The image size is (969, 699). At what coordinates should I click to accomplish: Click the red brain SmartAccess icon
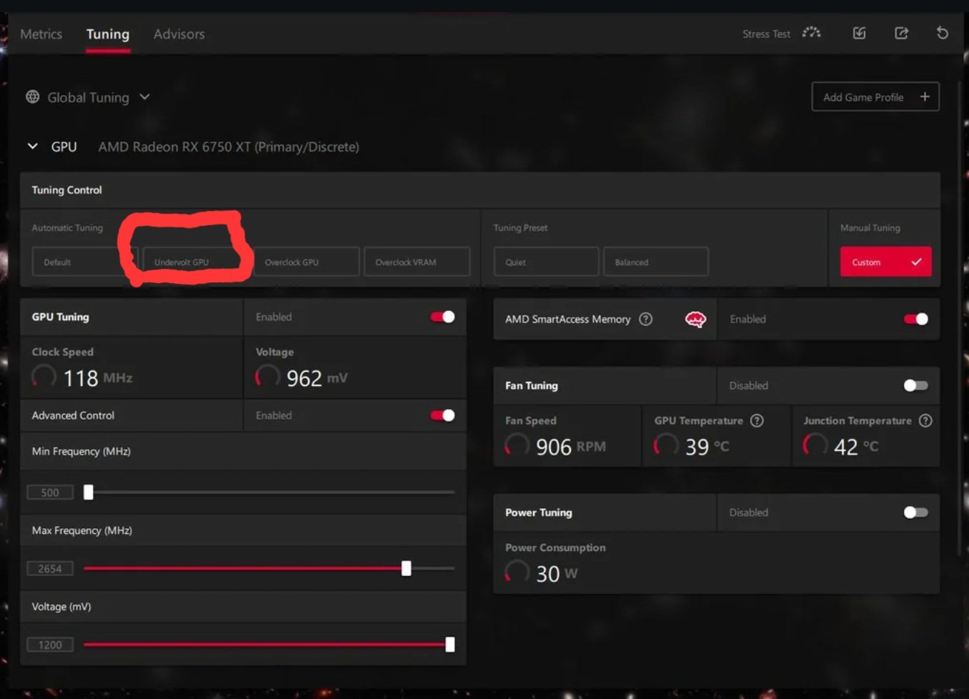coord(695,319)
